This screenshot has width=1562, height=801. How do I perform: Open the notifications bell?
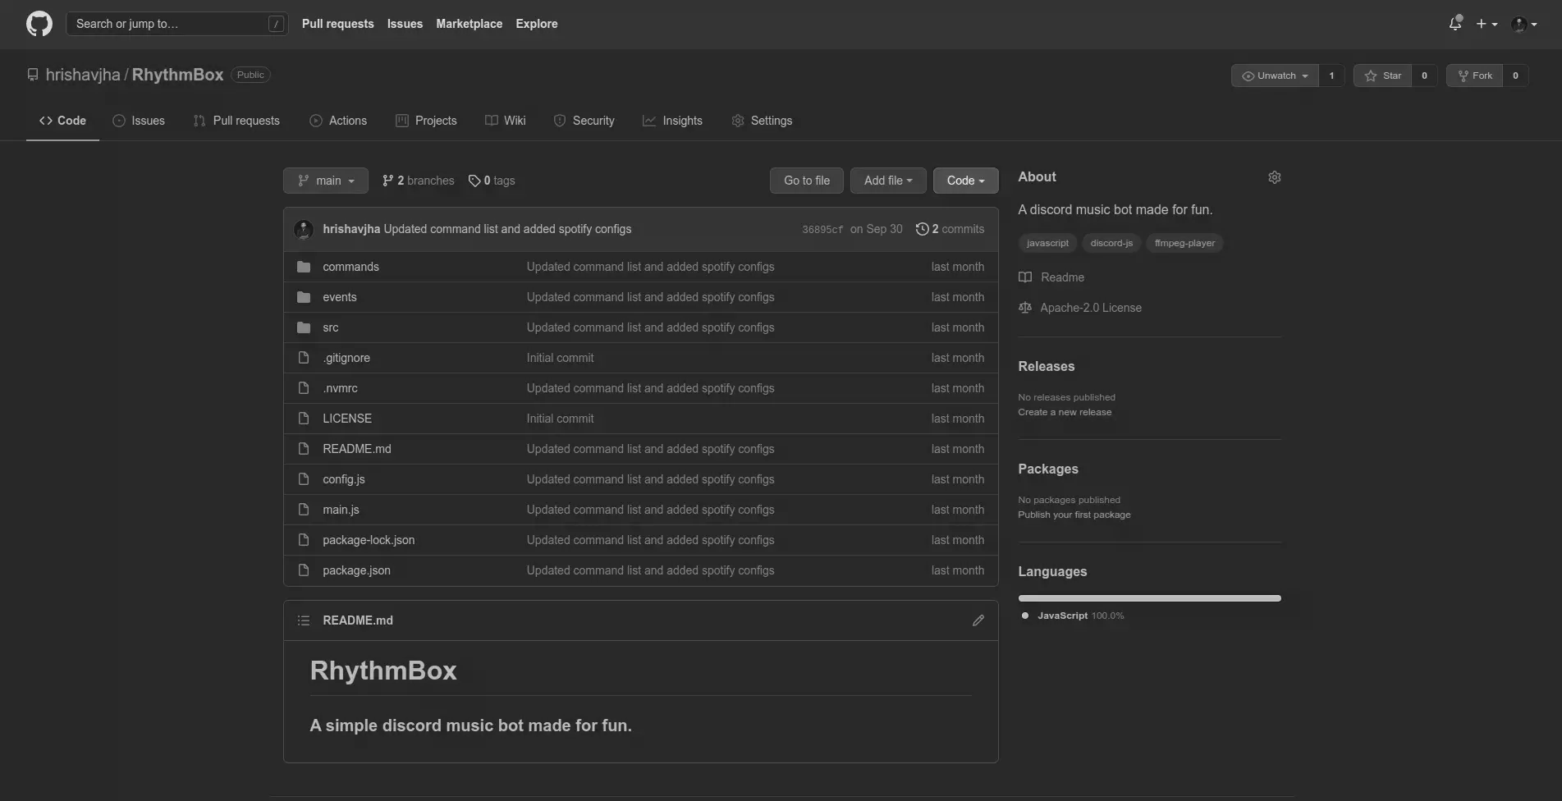(x=1455, y=24)
